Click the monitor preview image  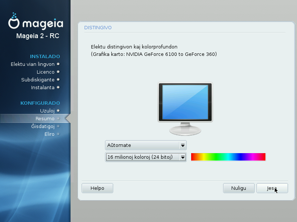(x=185, y=109)
